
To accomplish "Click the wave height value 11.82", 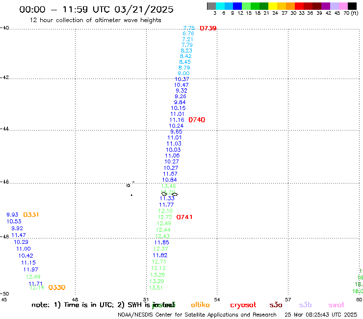I will tap(160, 255).
